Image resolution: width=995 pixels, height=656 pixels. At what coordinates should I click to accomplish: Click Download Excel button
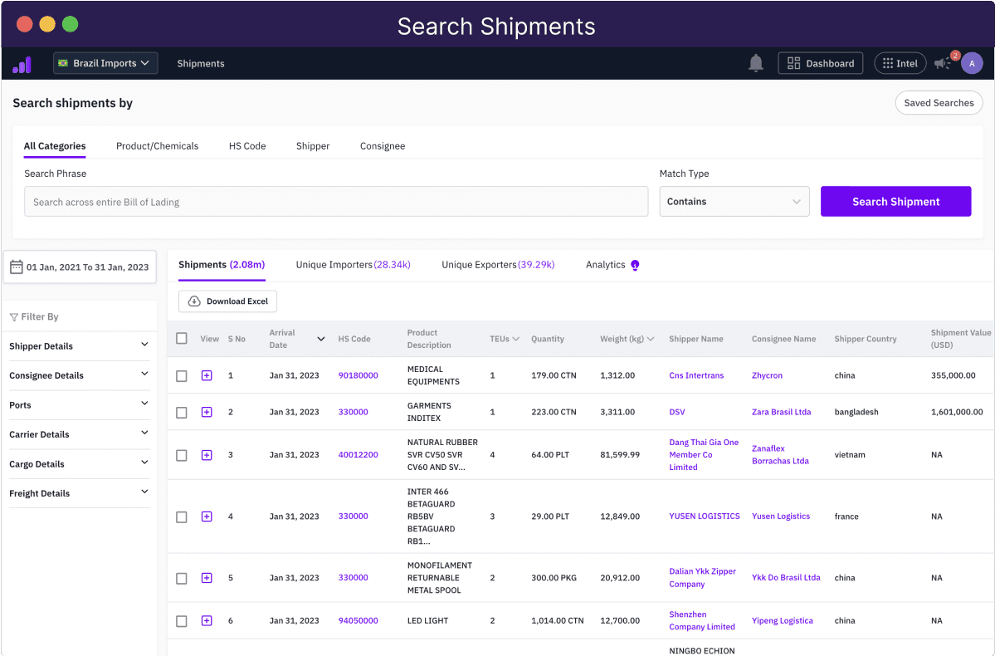pyautogui.click(x=228, y=301)
